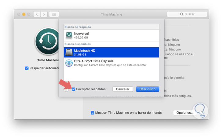Click the help button in disk dialog
The width and height of the screenshot is (223, 138).
[66, 89]
